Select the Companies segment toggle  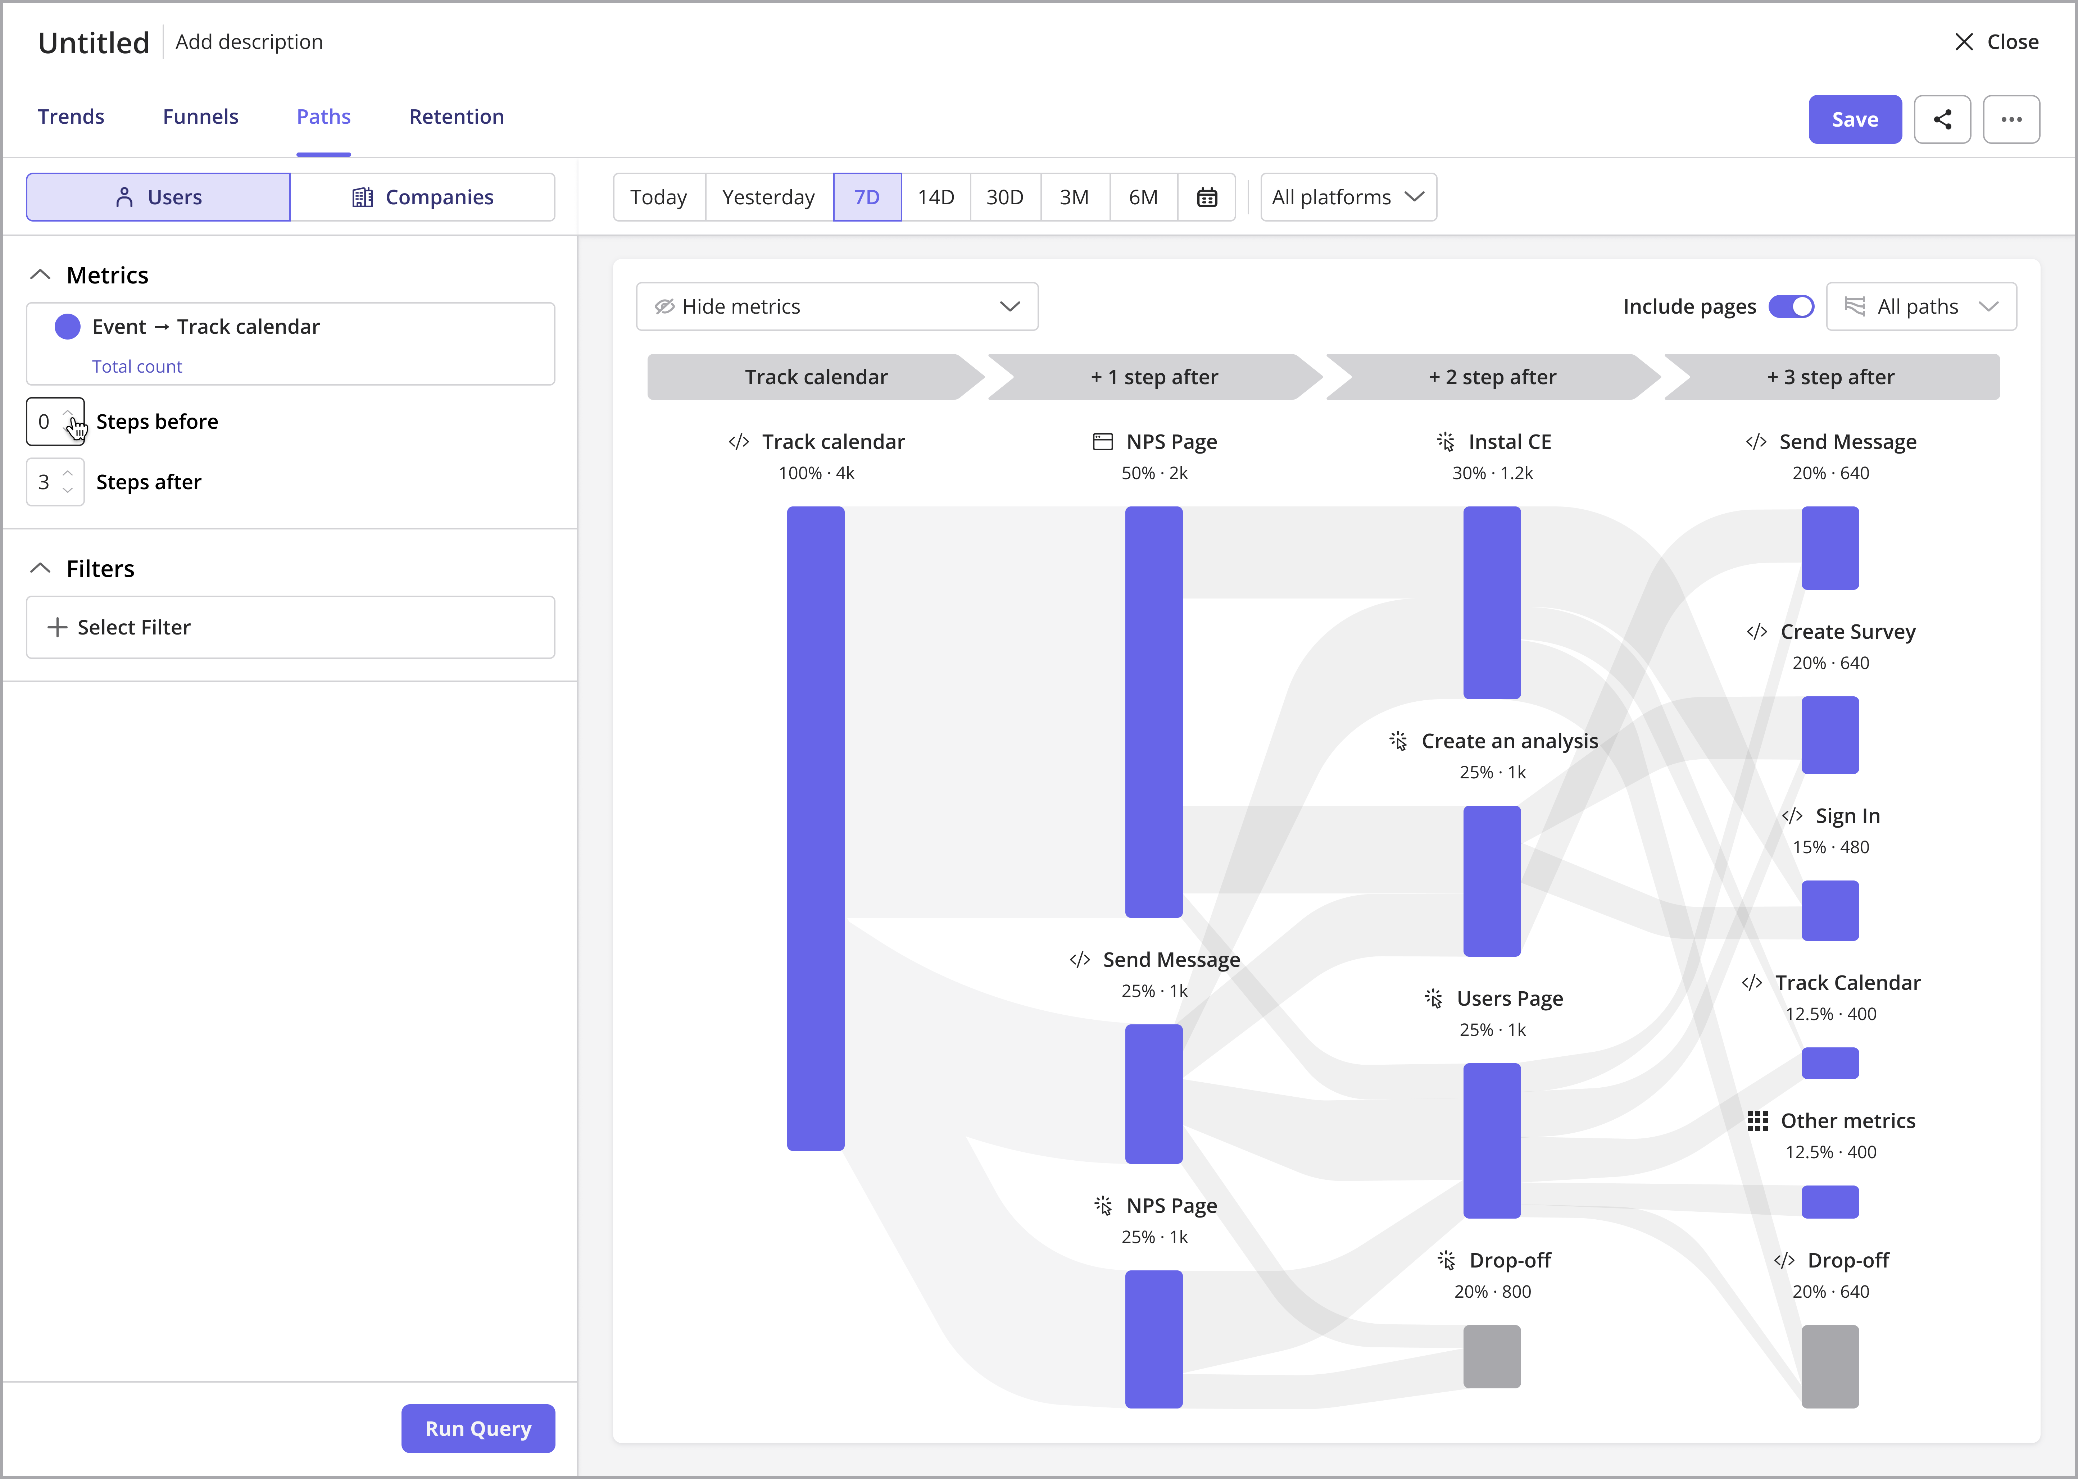pos(423,197)
